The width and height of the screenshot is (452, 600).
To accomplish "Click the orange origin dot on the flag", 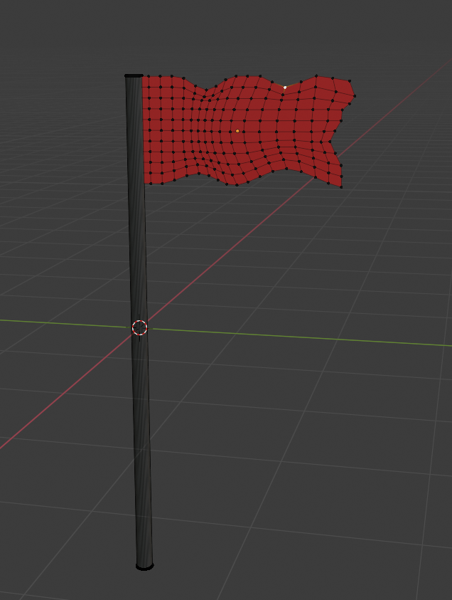I will pyautogui.click(x=237, y=131).
